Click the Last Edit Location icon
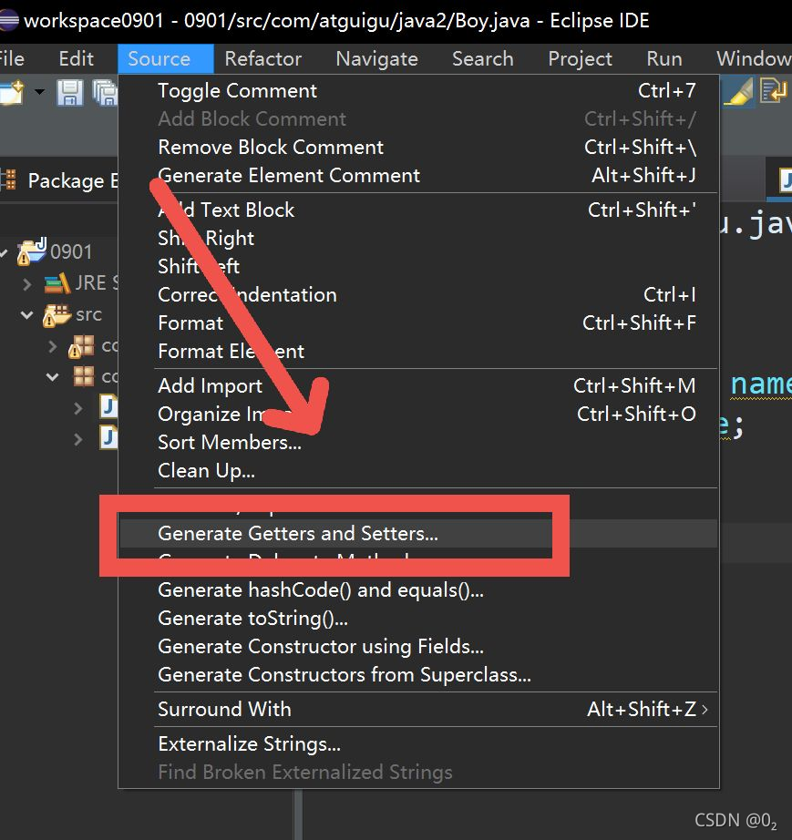 click(772, 91)
